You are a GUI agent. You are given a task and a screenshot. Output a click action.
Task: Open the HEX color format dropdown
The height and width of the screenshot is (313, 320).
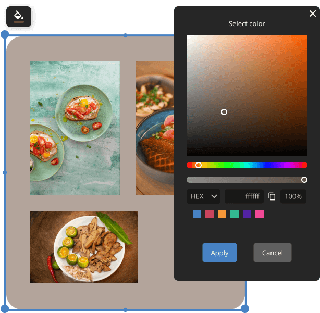pos(203,196)
